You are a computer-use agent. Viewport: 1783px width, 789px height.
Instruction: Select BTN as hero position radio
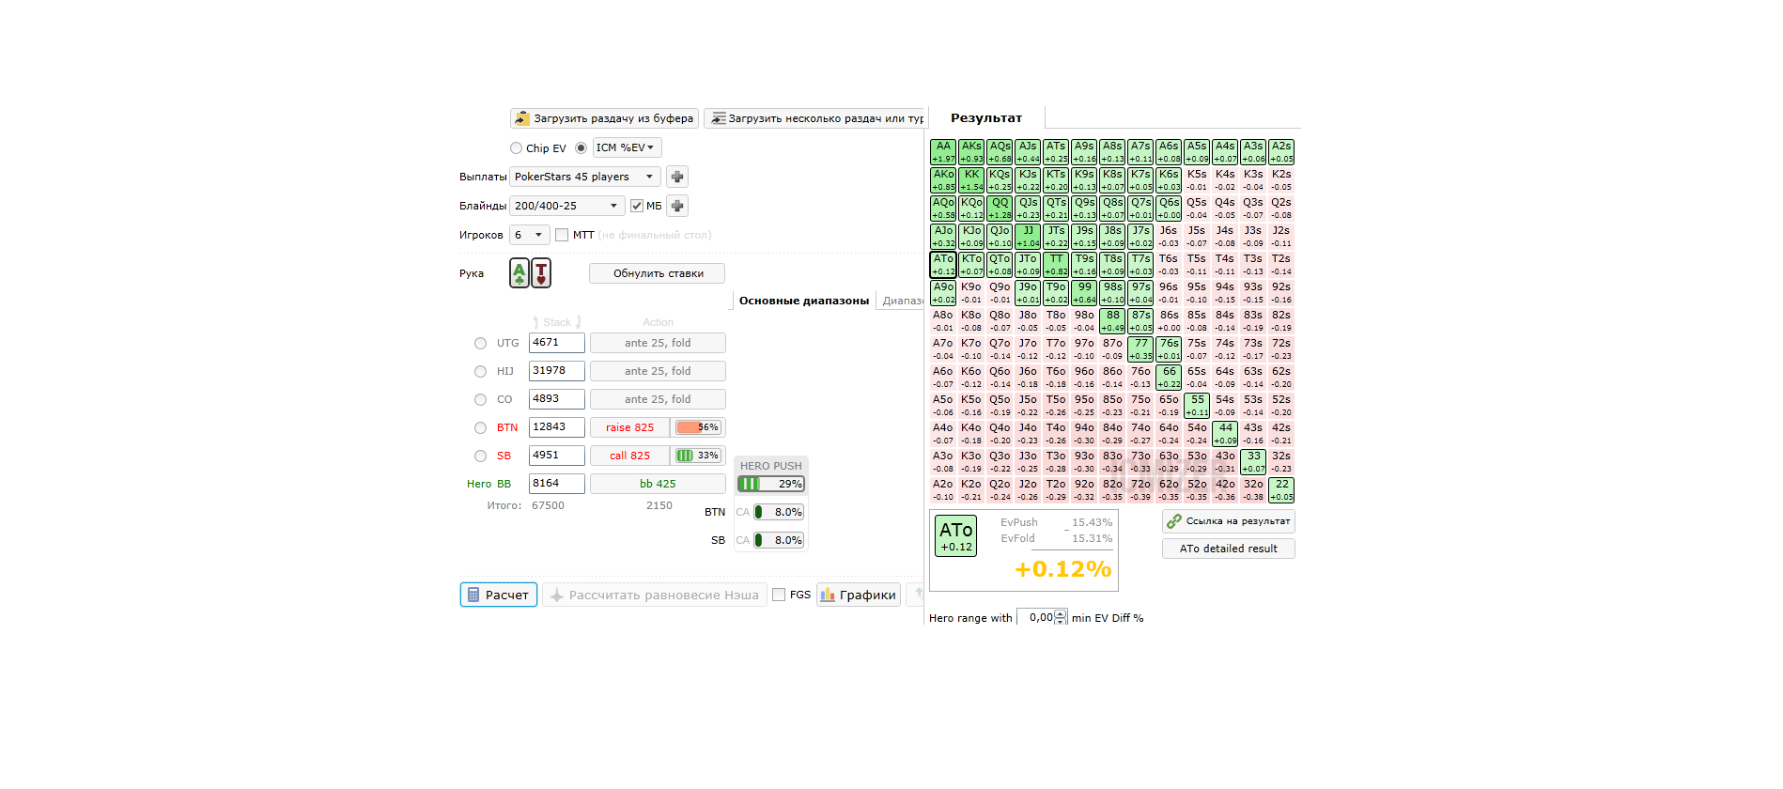(480, 428)
